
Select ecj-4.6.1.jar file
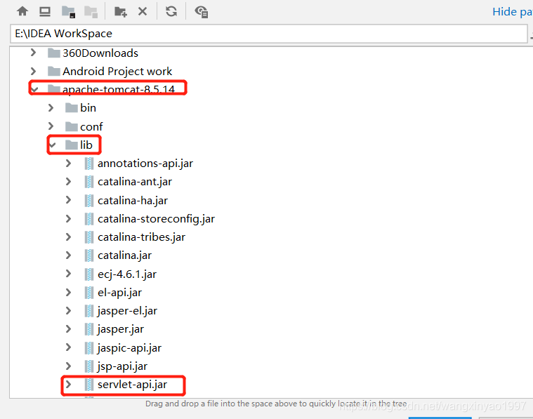127,274
